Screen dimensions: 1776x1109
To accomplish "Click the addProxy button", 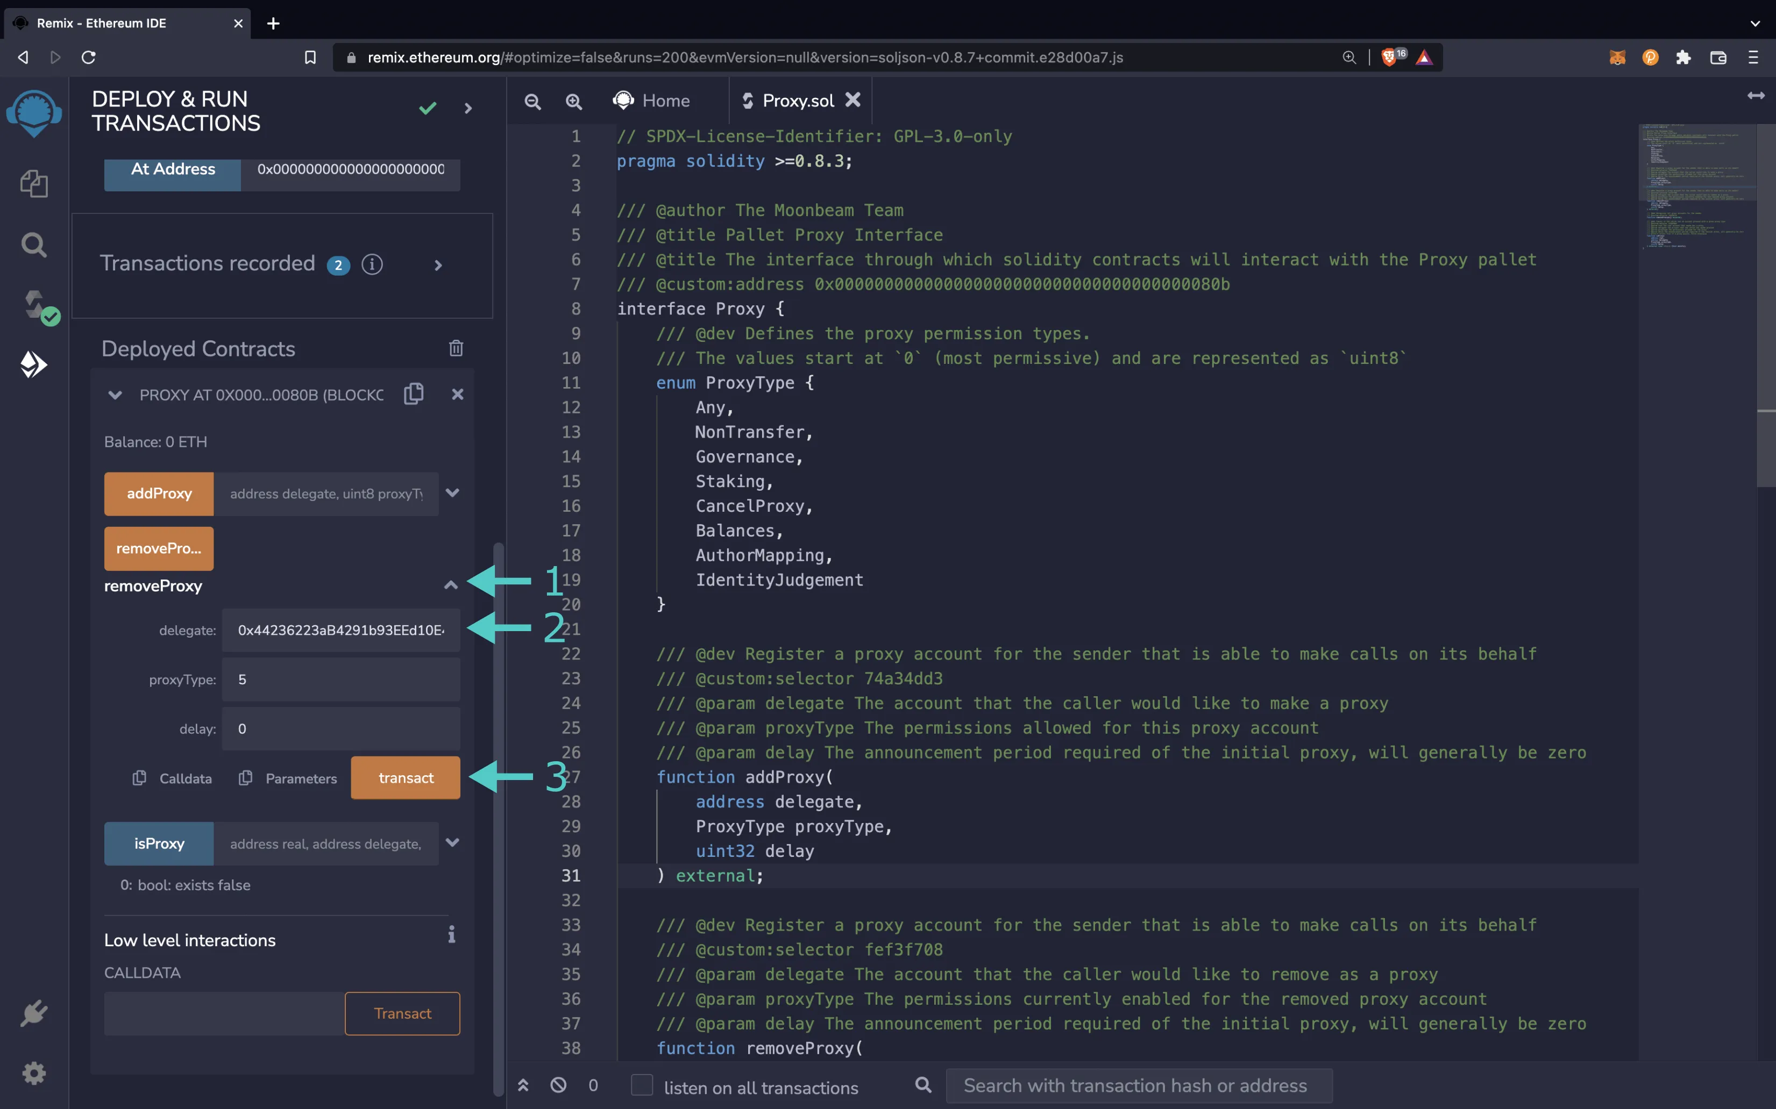I will [159, 493].
